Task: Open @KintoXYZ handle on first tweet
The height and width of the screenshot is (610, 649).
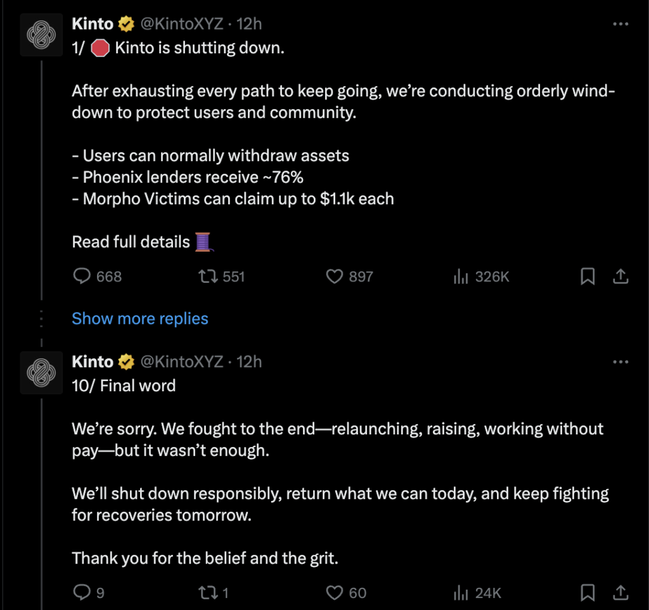Action: tap(181, 24)
